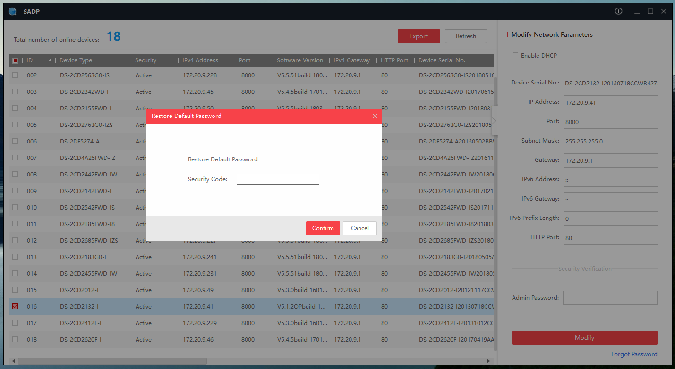Sort by IPv4 Gateway column header
This screenshot has width=675, height=369.
pyautogui.click(x=352, y=60)
